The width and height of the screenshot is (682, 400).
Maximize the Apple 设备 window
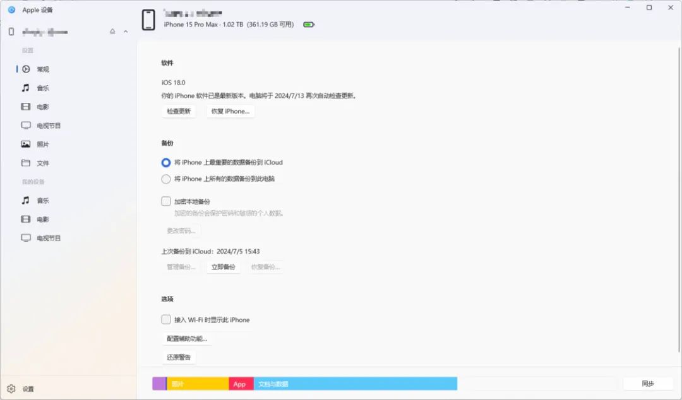tap(649, 8)
